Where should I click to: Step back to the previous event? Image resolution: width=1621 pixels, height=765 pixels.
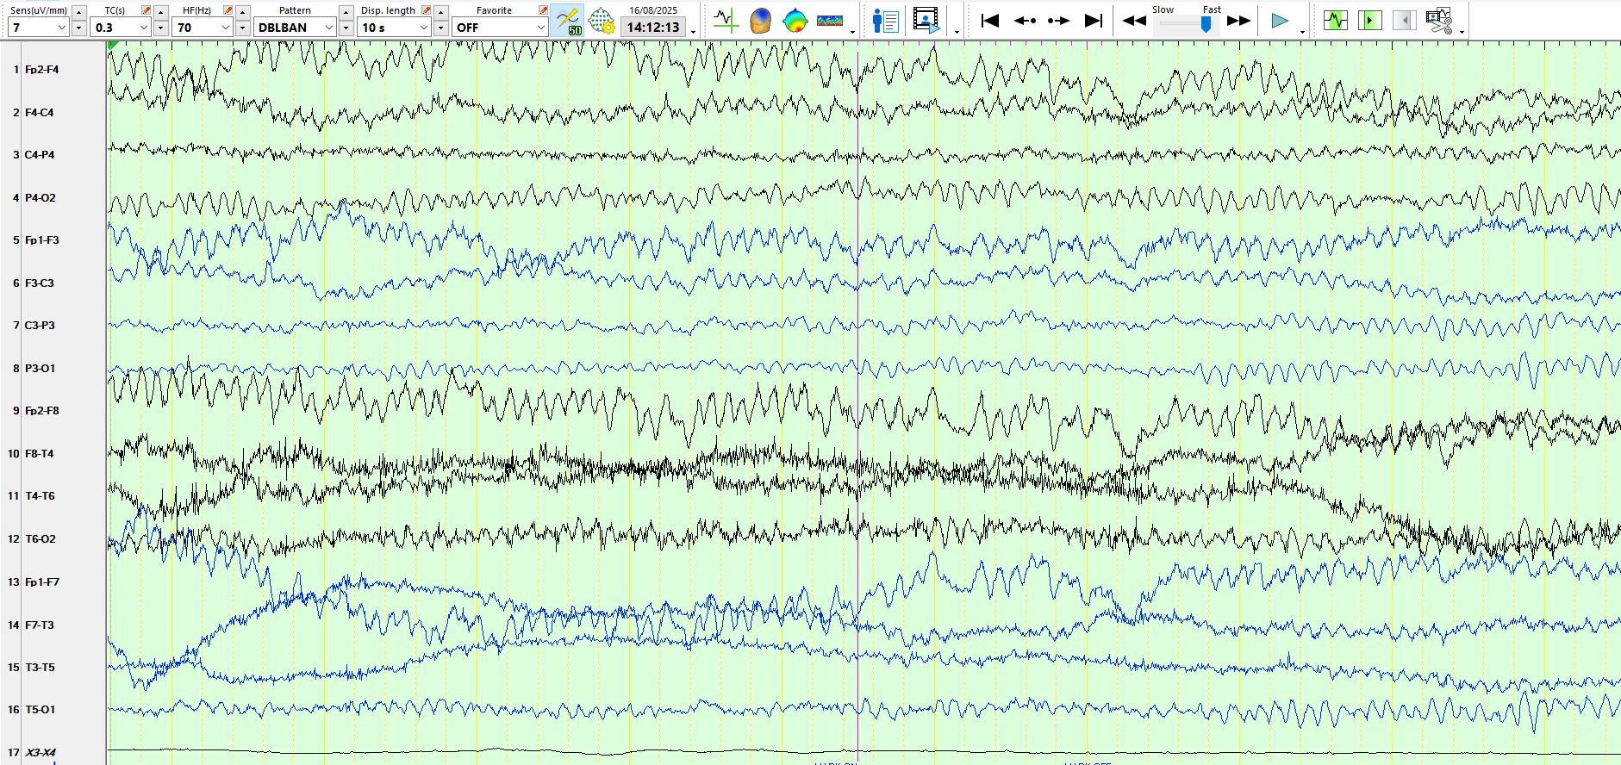coord(1025,21)
